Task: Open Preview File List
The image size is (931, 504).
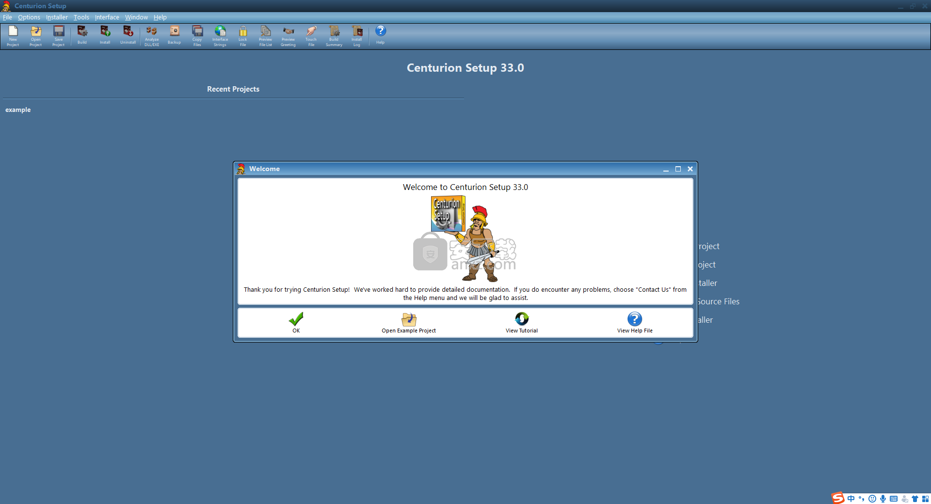Action: tap(266, 36)
